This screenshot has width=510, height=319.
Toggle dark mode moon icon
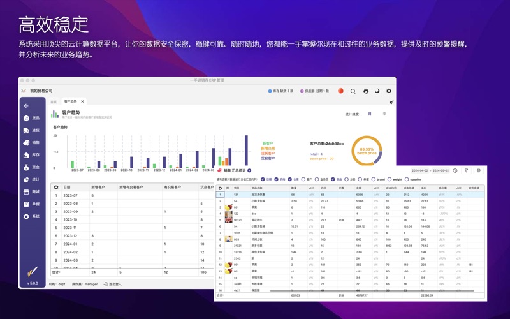pos(377,91)
